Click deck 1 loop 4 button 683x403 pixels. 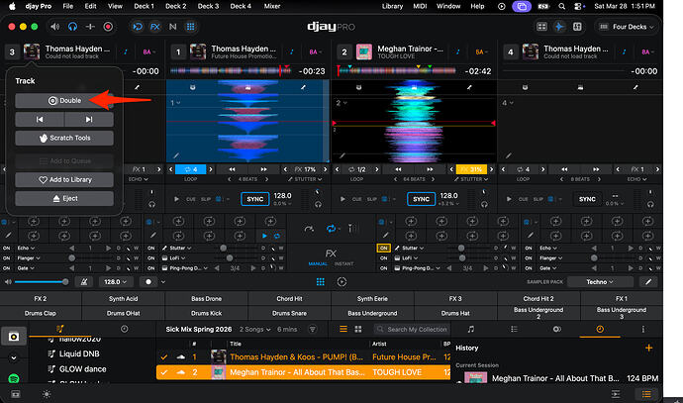[x=190, y=169]
